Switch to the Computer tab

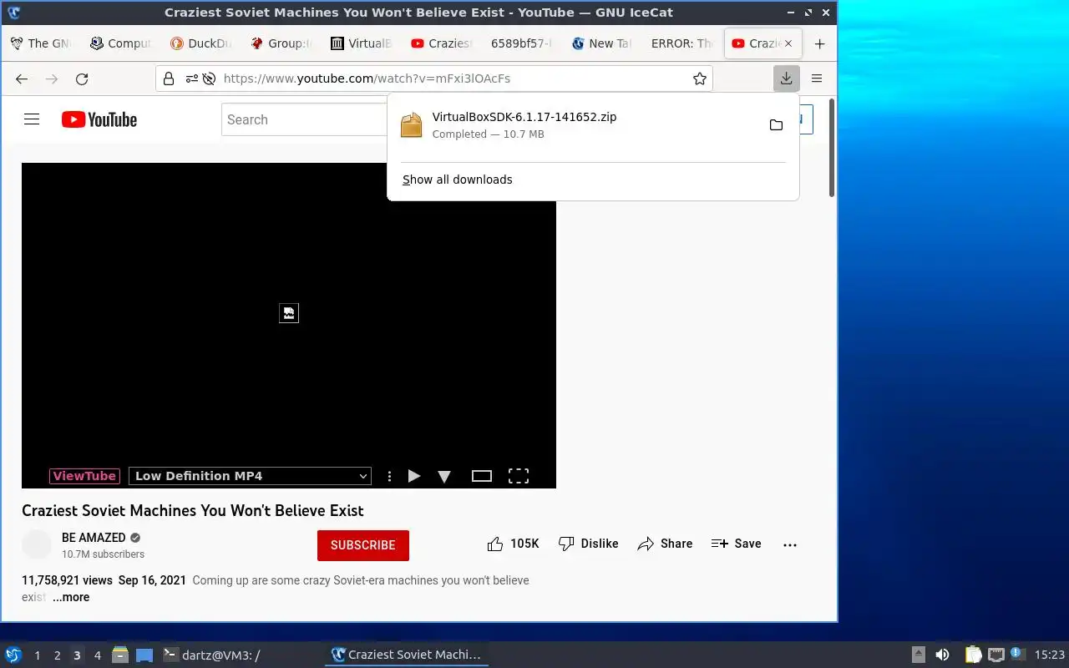(x=120, y=43)
